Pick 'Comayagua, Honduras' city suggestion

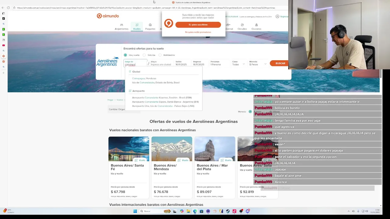click(144, 78)
